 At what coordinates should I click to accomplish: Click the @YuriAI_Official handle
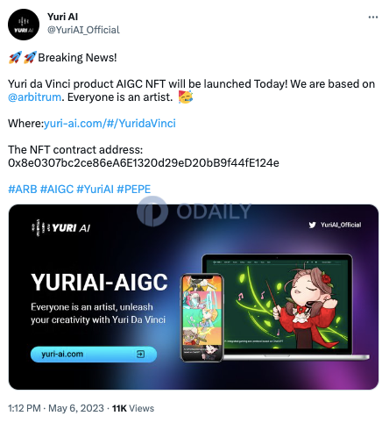[83, 30]
